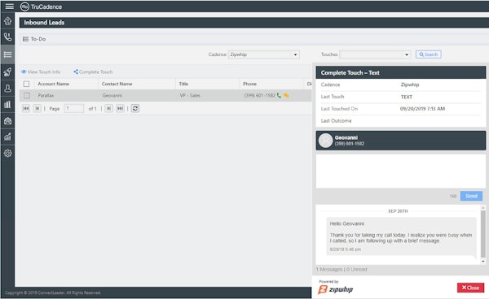Click the Search button

tap(428, 54)
